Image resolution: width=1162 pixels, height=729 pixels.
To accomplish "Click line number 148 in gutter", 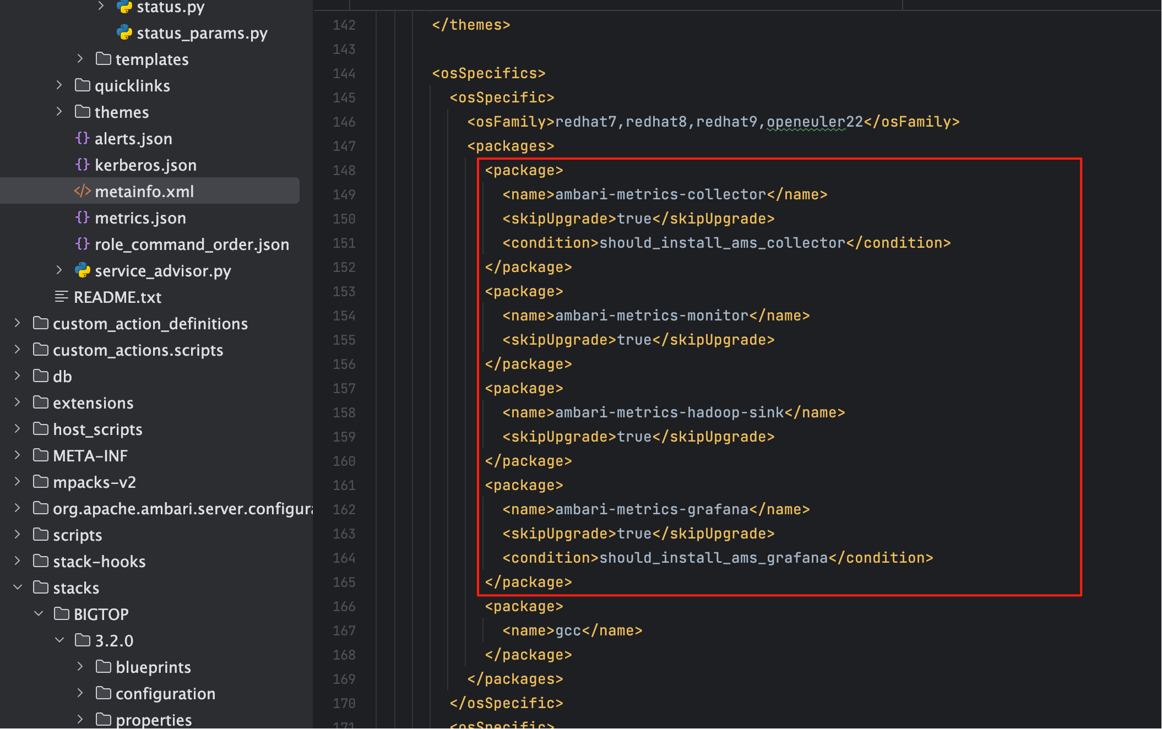I will pos(344,171).
